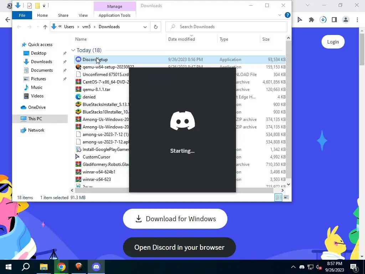This screenshot has height=274, width=365.
Task: Open Chrome from the taskbar
Action: [61, 267]
